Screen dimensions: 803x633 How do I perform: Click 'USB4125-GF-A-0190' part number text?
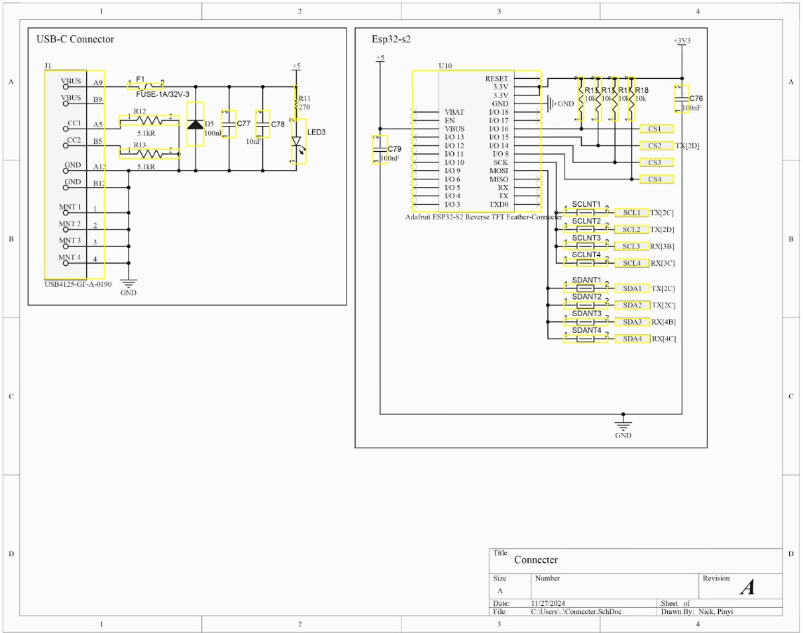(x=78, y=284)
